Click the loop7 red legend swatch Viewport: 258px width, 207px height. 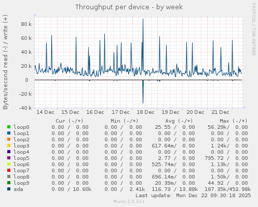click(x=9, y=170)
